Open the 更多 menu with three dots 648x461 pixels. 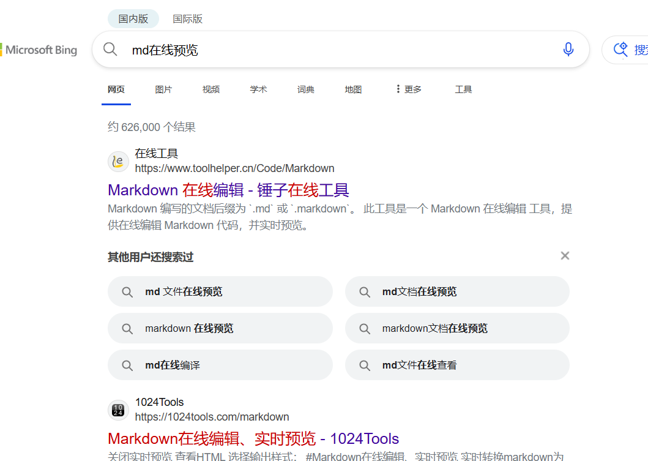click(x=409, y=89)
